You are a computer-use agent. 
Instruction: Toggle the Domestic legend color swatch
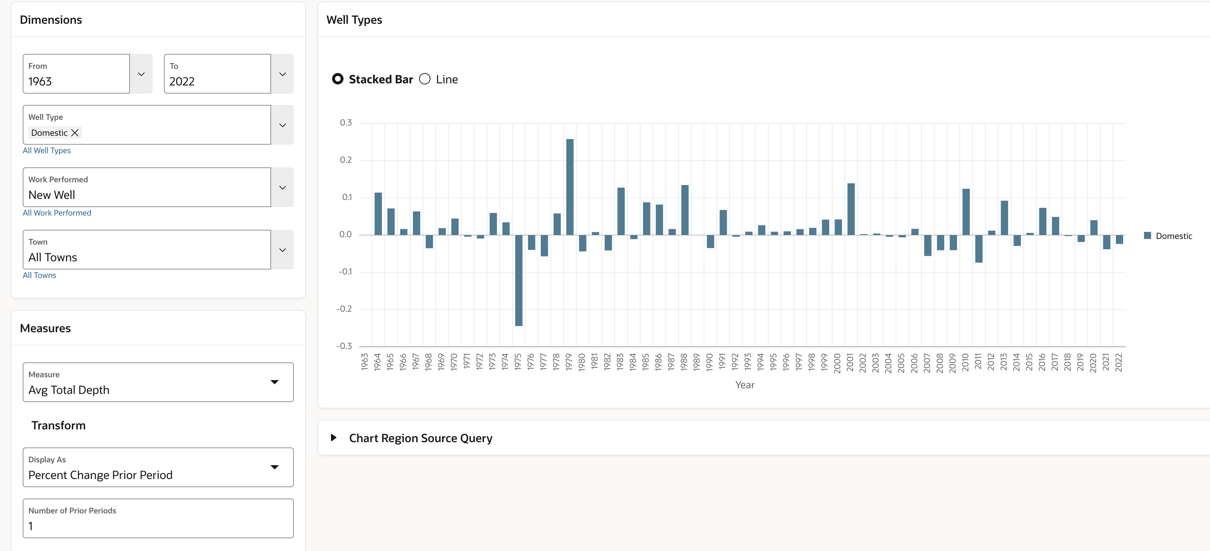[x=1148, y=235]
